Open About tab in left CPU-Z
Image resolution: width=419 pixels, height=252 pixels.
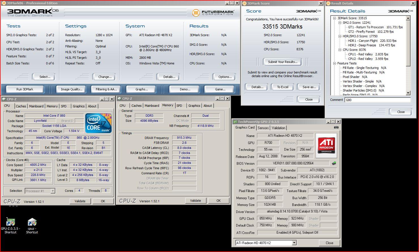click(92, 106)
